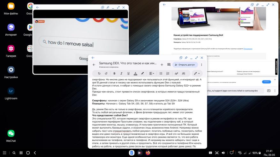Apply bulleted list formatting
Image resolution: width=280 pixels, height=157 pixels.
pos(161,74)
